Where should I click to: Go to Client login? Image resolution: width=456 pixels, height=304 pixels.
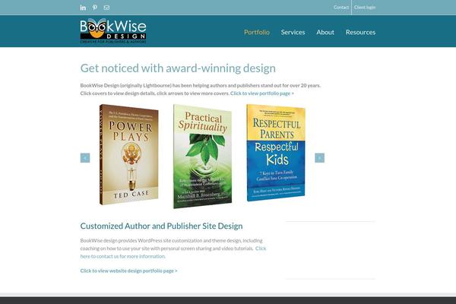[x=365, y=8]
